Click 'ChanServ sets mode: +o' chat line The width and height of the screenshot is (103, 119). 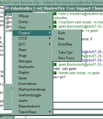(81, 22)
